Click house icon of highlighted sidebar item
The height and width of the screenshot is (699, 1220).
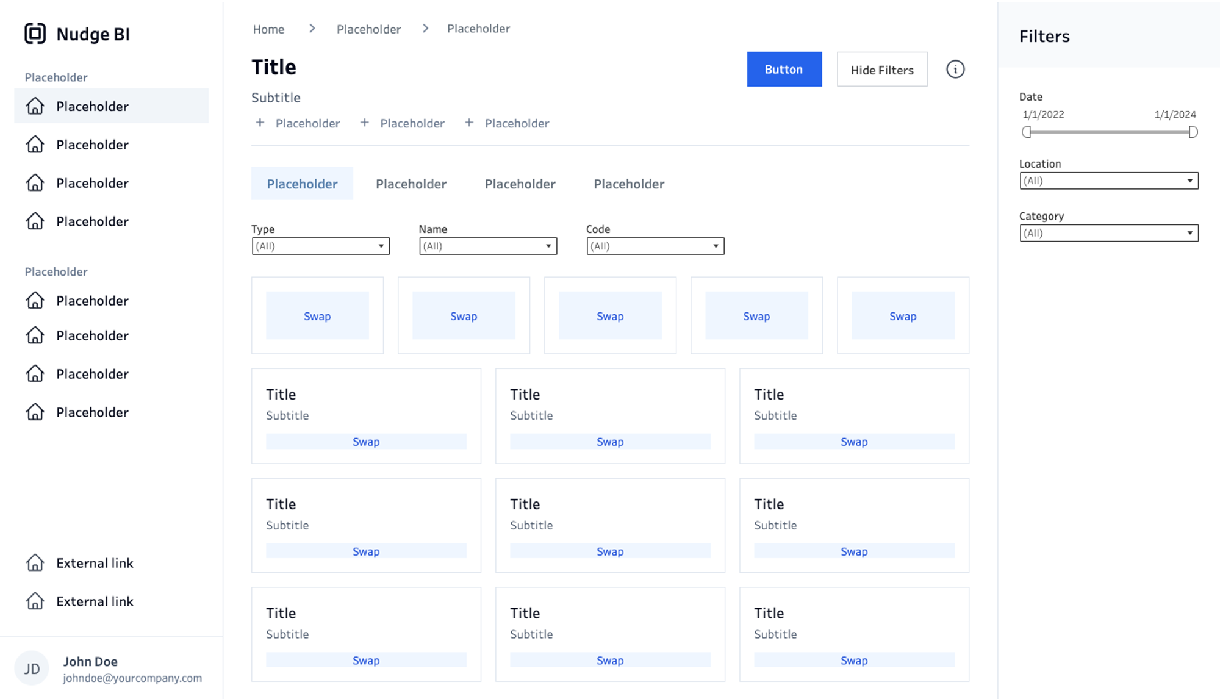click(35, 106)
